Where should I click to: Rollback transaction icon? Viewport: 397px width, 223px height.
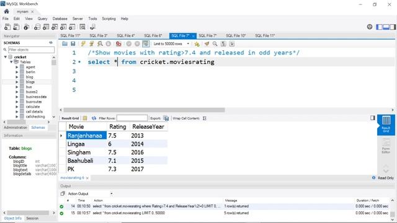[137, 44]
